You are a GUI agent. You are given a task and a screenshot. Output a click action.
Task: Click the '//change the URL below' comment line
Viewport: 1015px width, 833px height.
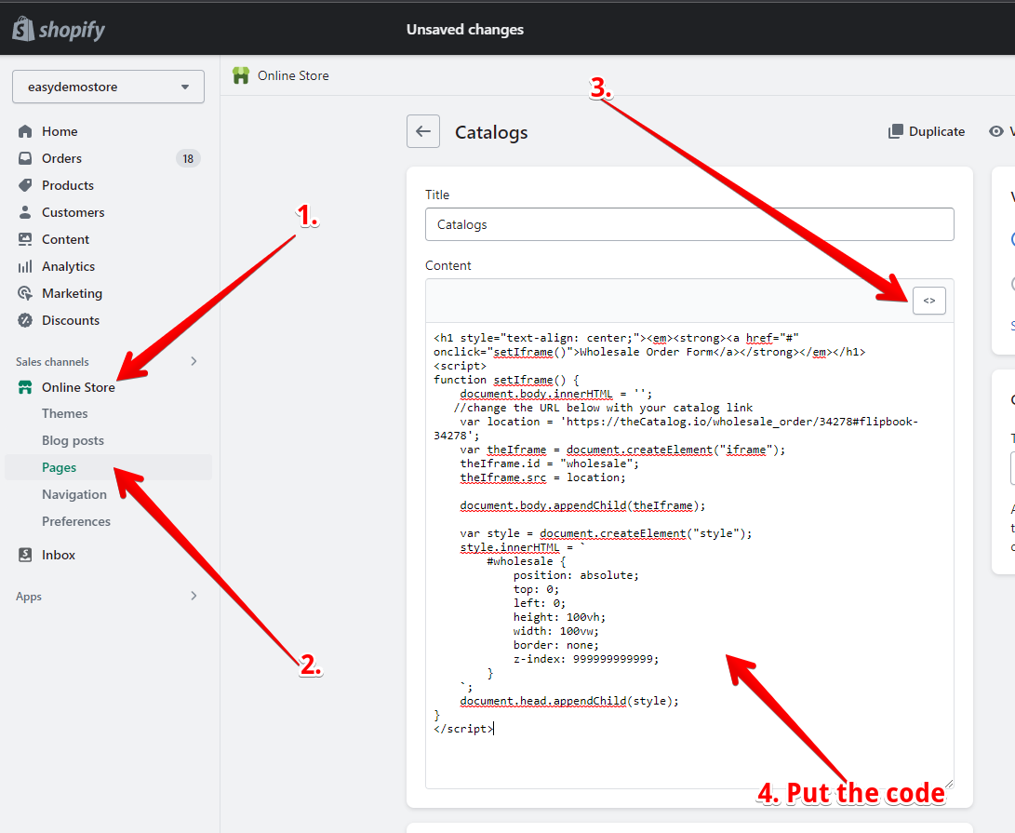pos(603,408)
